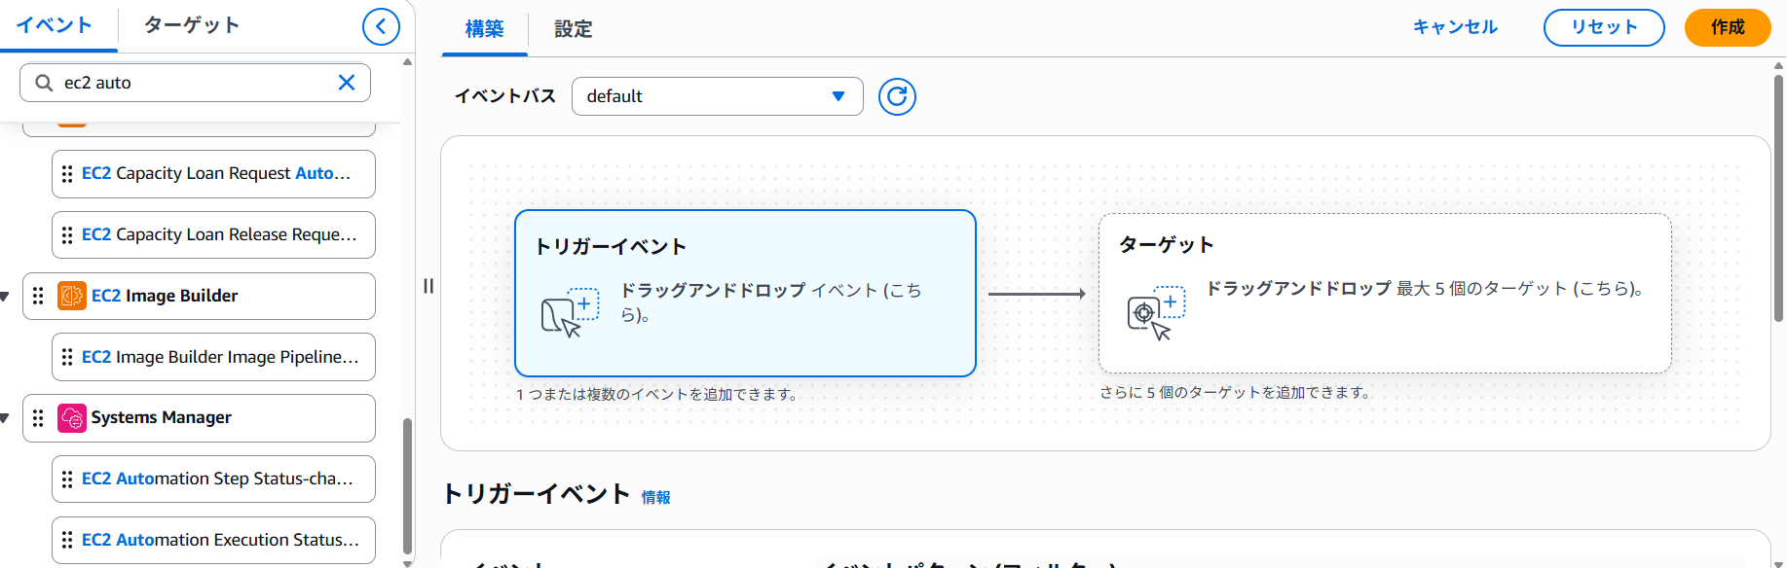Click text さらに 5 個のターゲットを追加できます

1235,392
